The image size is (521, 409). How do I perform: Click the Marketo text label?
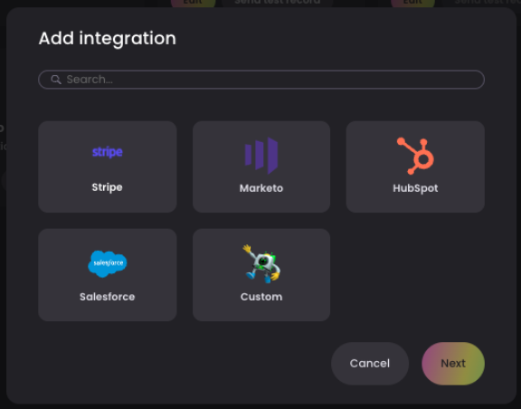(x=261, y=188)
